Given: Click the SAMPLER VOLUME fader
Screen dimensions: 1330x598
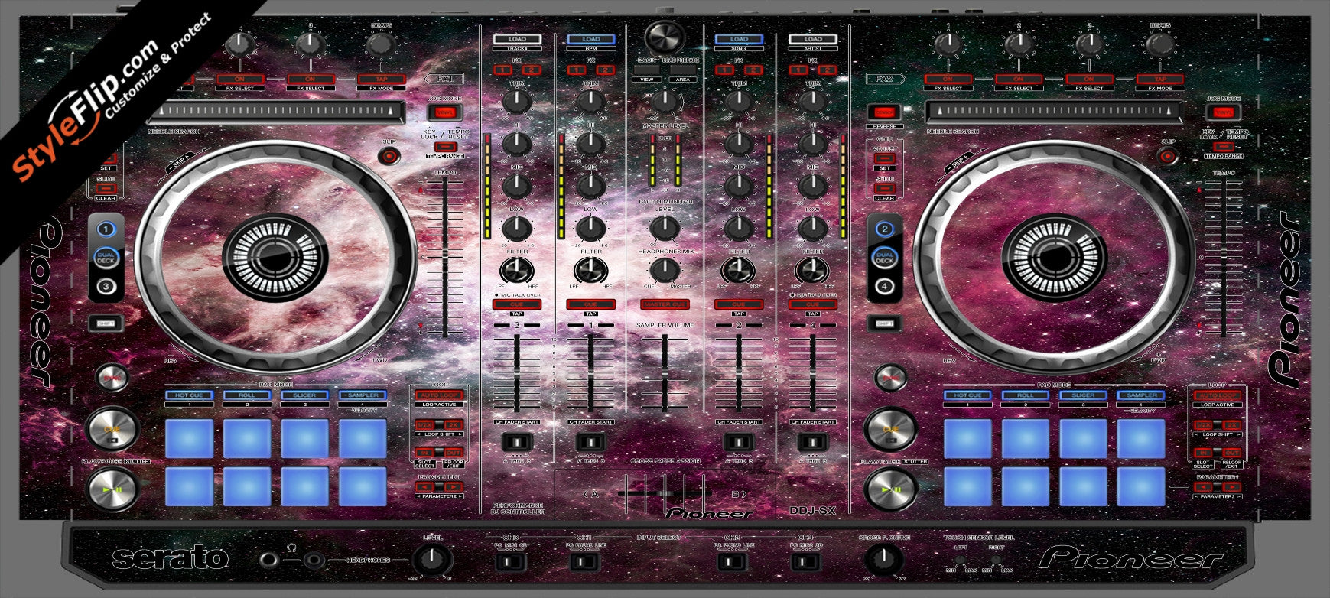Looking at the screenshot, I should click(665, 372).
